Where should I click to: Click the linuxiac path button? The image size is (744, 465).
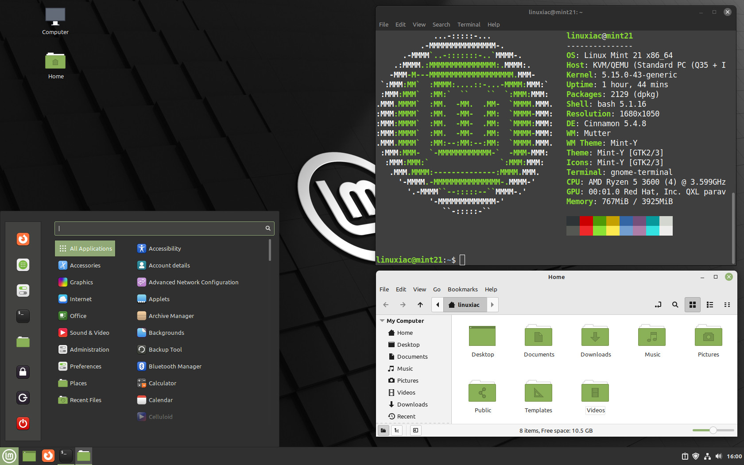pos(465,305)
